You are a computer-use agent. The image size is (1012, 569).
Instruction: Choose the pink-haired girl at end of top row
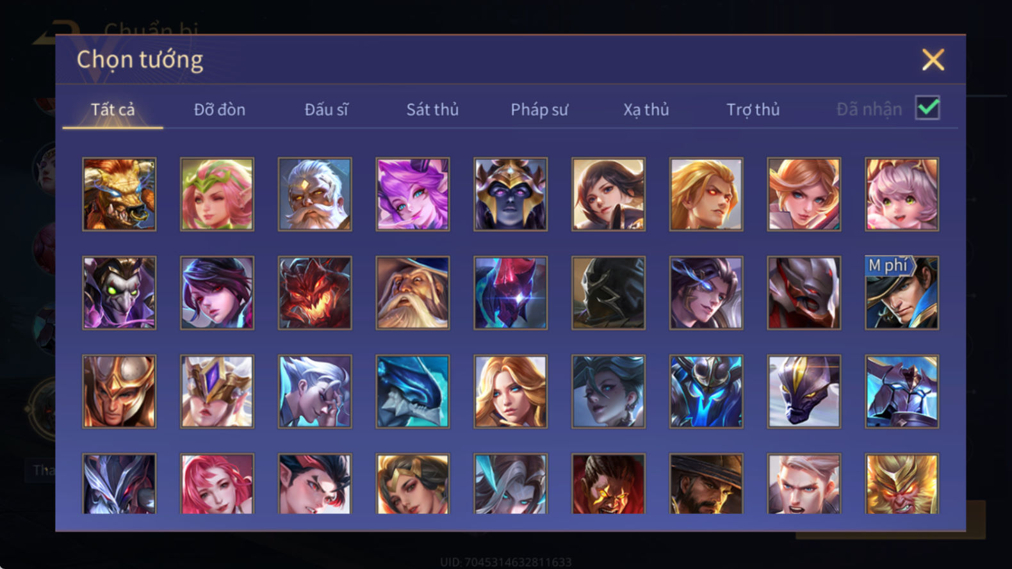click(902, 194)
